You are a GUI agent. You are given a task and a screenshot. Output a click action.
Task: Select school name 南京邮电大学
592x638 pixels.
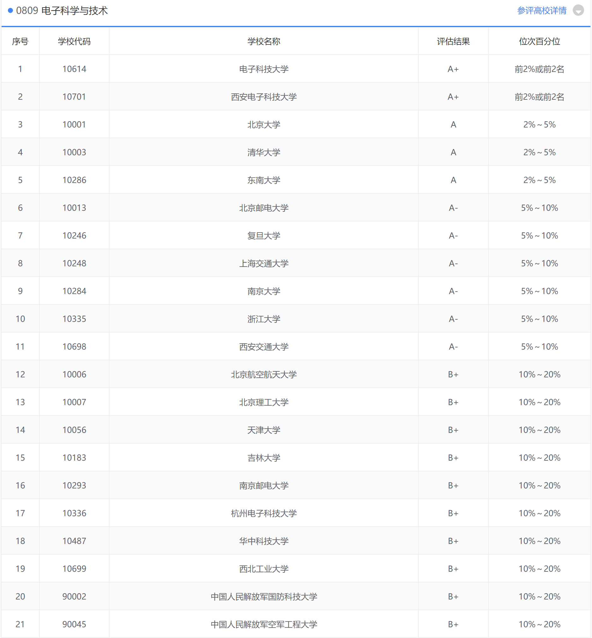(263, 486)
